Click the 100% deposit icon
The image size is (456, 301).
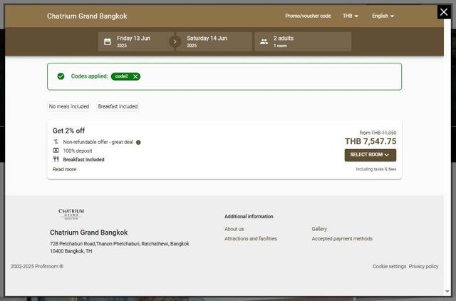[x=56, y=150]
